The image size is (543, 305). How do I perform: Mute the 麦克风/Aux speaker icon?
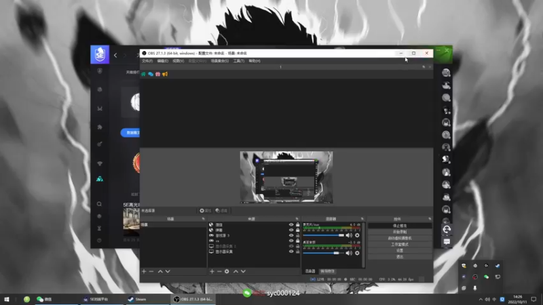[349, 235]
